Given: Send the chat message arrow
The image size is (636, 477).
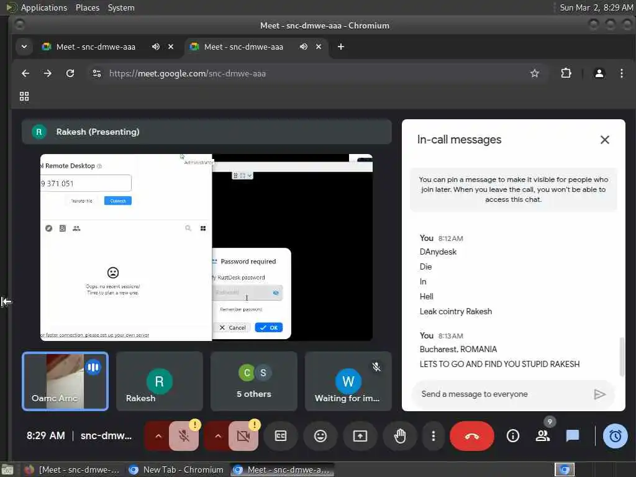Looking at the screenshot, I should click(x=599, y=394).
